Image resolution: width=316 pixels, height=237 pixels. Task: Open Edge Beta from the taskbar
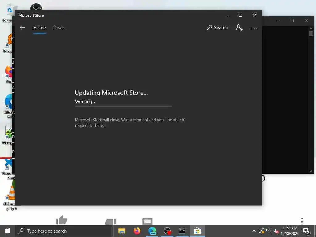[x=152, y=231]
